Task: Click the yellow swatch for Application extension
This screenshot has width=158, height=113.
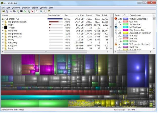Action: (126, 33)
